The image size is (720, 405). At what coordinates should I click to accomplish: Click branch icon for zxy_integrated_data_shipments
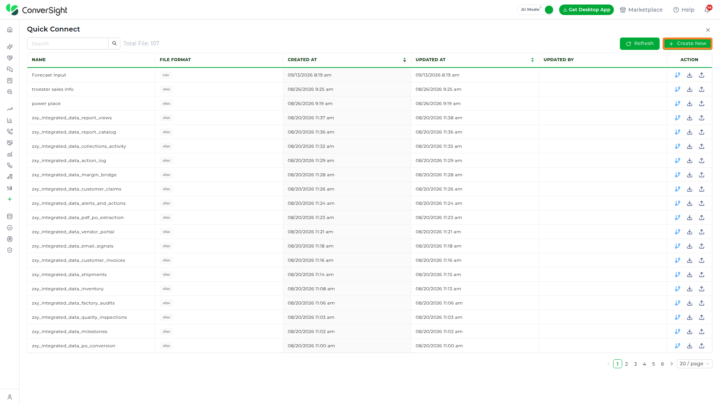(x=678, y=274)
